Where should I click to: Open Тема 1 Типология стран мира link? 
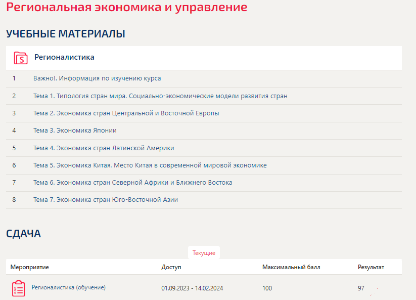tap(160, 96)
